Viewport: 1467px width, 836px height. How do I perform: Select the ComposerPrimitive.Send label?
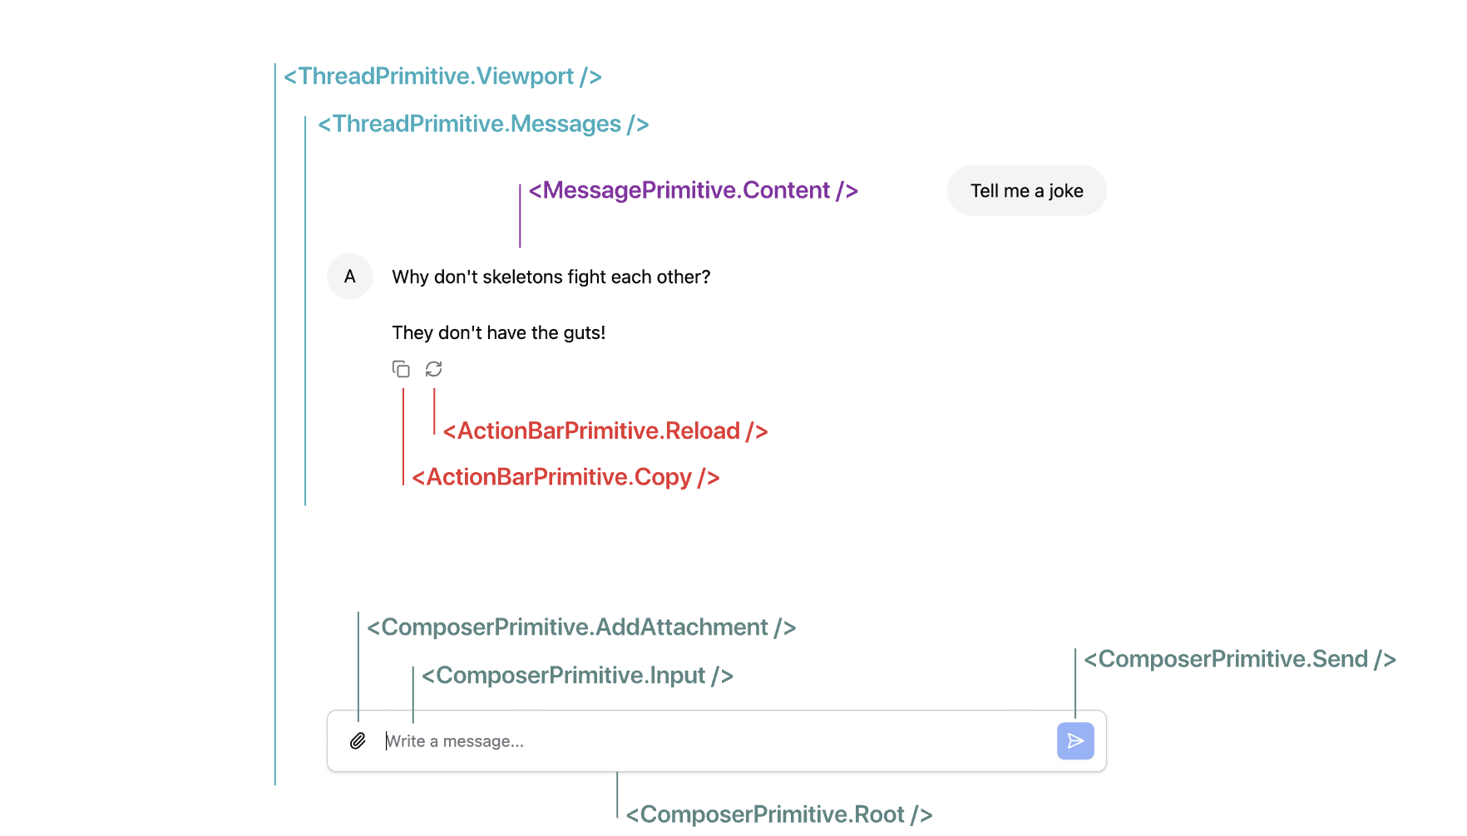1238,659
